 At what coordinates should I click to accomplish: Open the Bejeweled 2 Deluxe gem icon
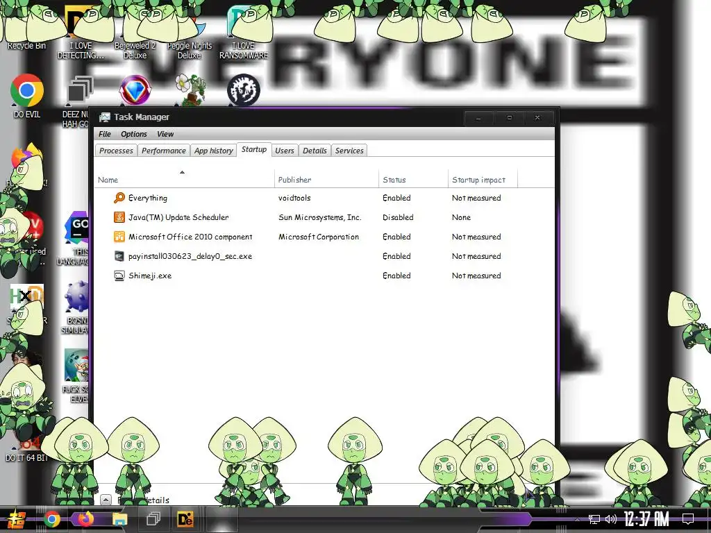coord(135,90)
